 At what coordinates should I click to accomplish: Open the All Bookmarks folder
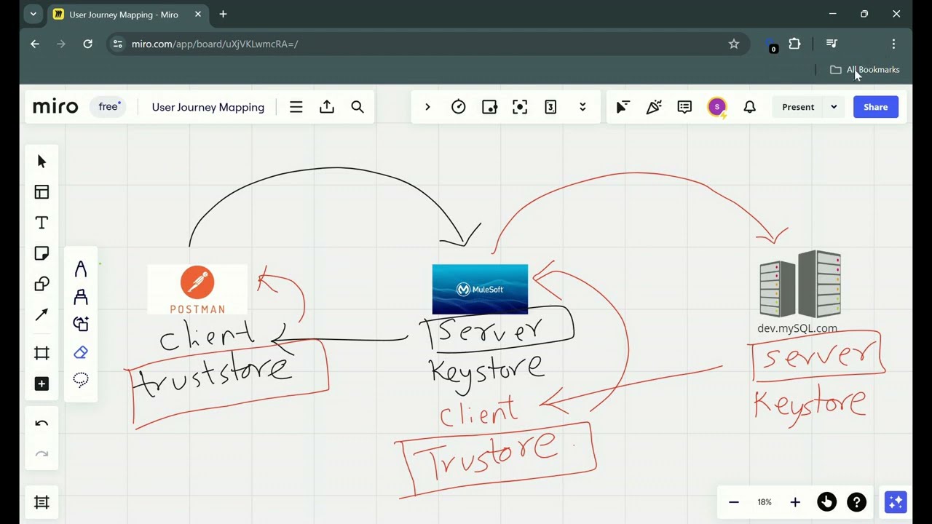click(x=865, y=70)
